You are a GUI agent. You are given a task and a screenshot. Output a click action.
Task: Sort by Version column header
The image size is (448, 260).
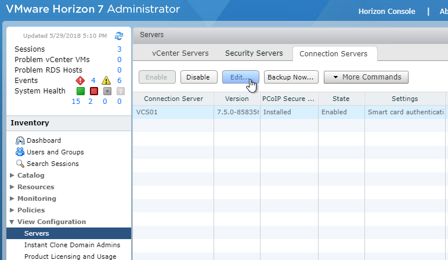(x=237, y=99)
